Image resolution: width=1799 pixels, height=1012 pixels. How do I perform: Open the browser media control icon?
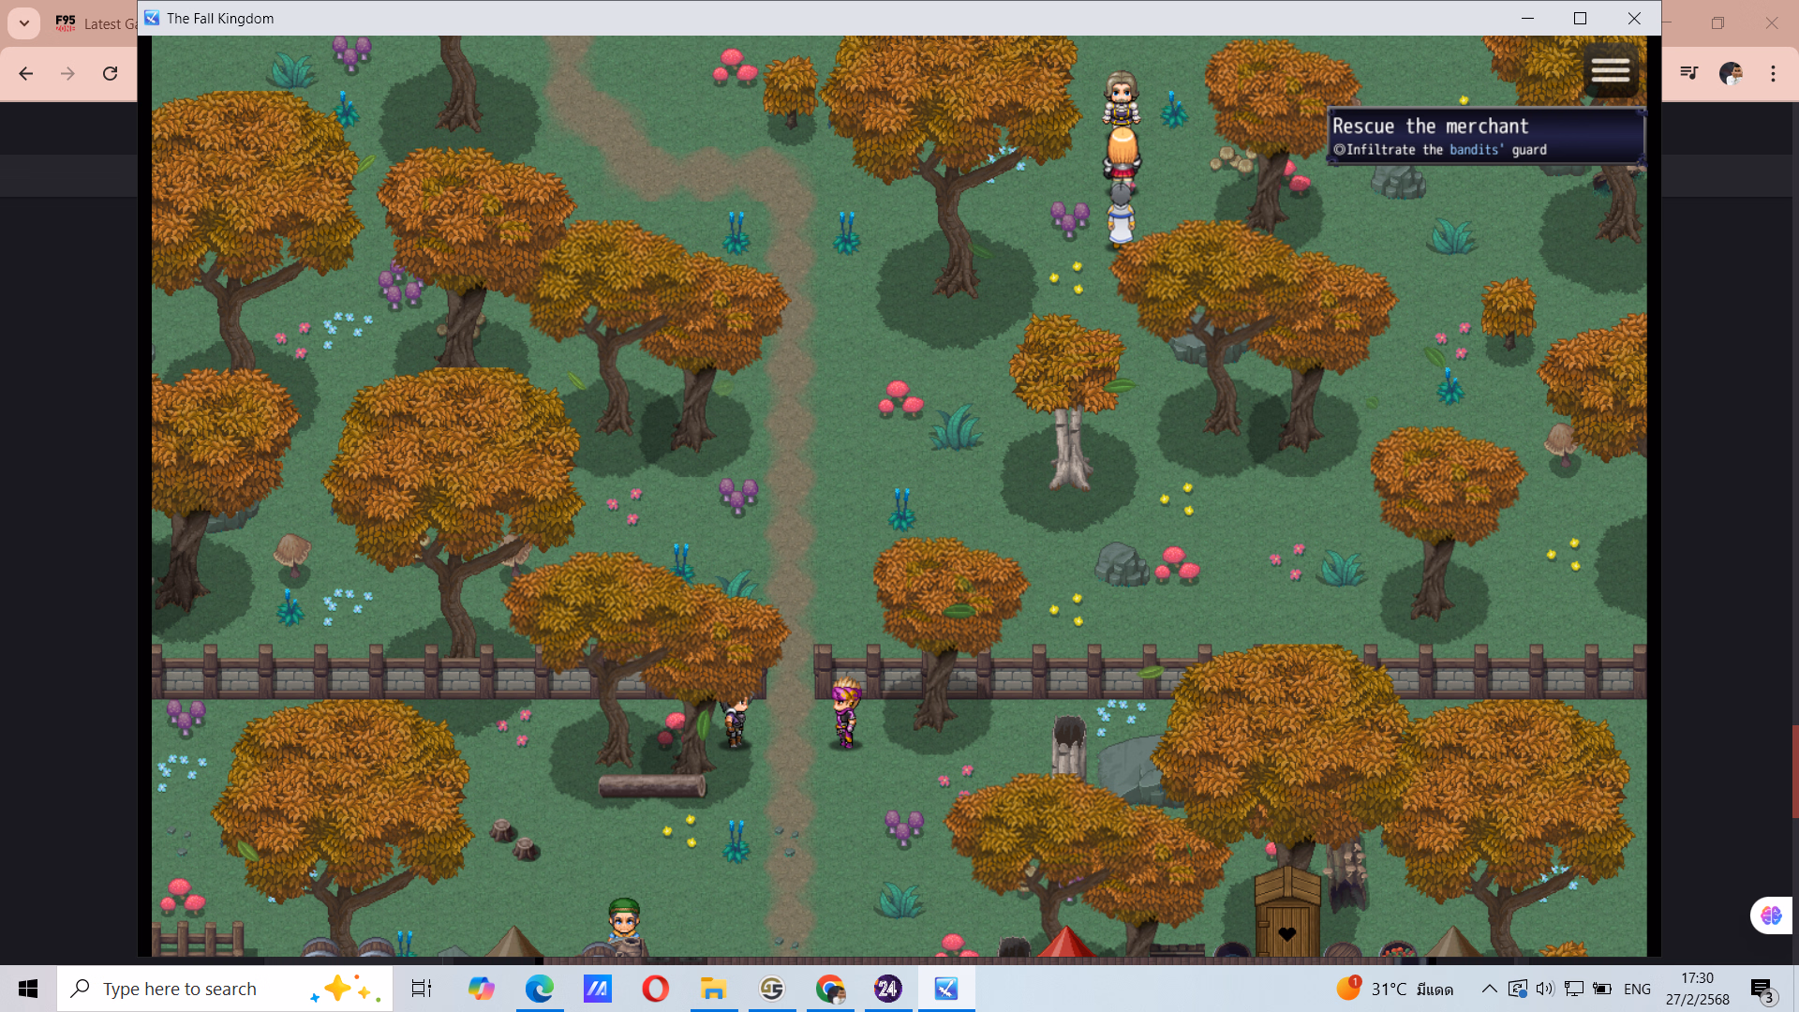pos(1688,73)
